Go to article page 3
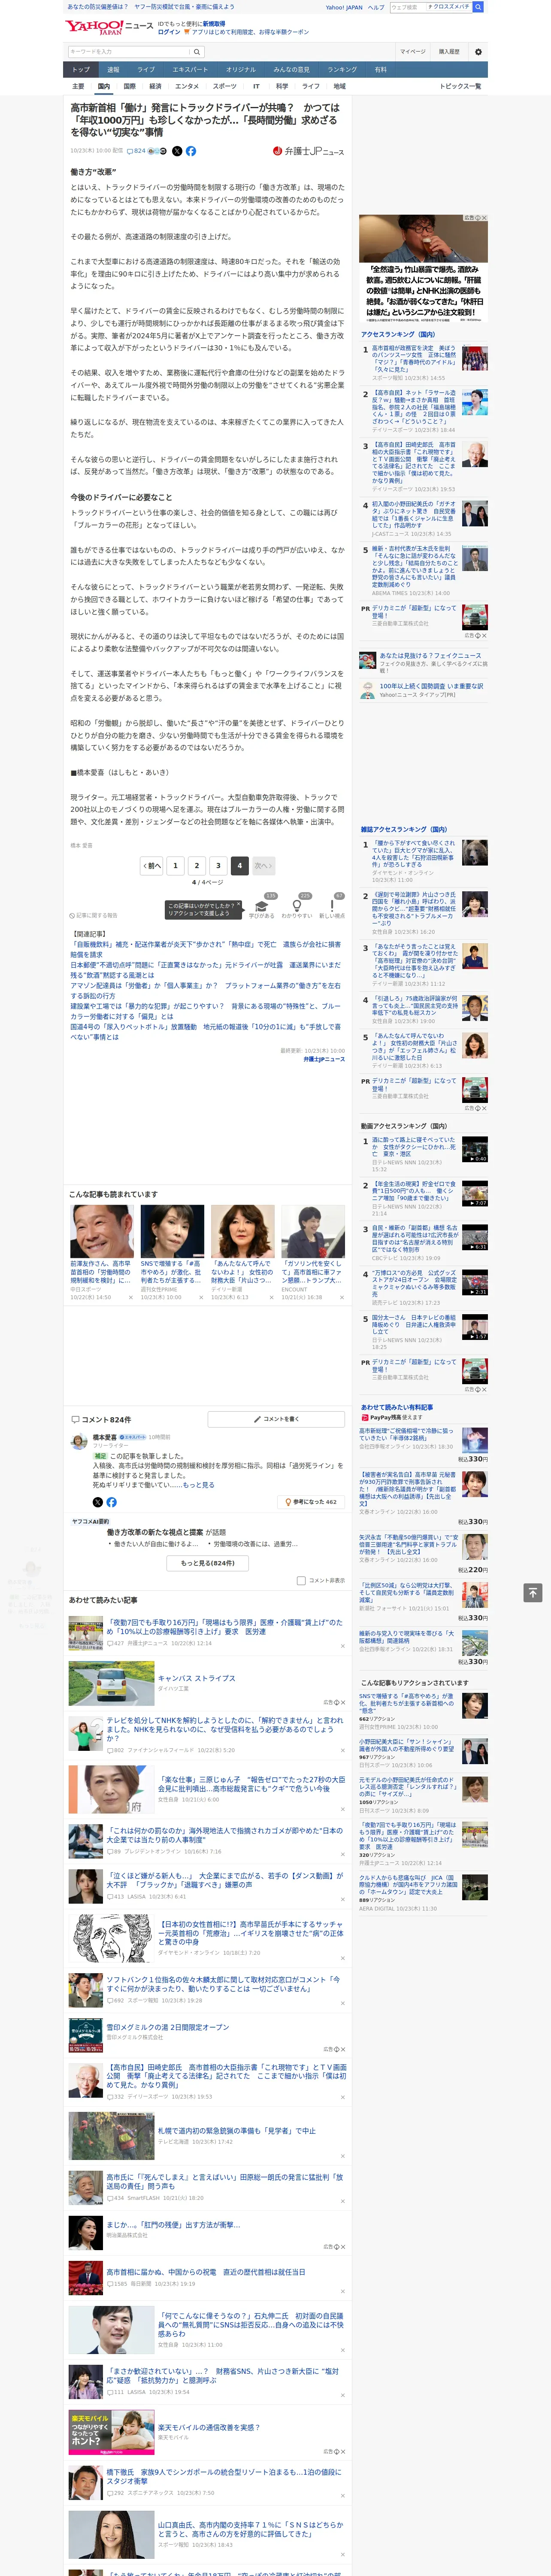This screenshot has width=551, height=2576. (218, 865)
